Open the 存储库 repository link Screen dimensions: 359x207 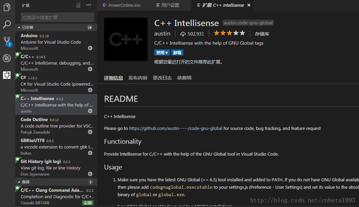coord(262,34)
